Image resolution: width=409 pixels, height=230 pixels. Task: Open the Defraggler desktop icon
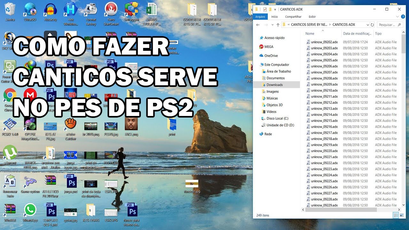131,12
